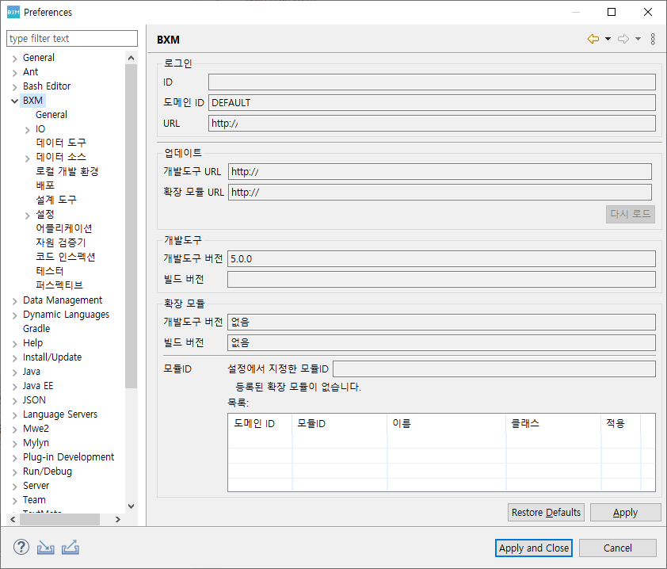Select the Dynamic Languages tree item
The width and height of the screenshot is (667, 569).
click(66, 315)
